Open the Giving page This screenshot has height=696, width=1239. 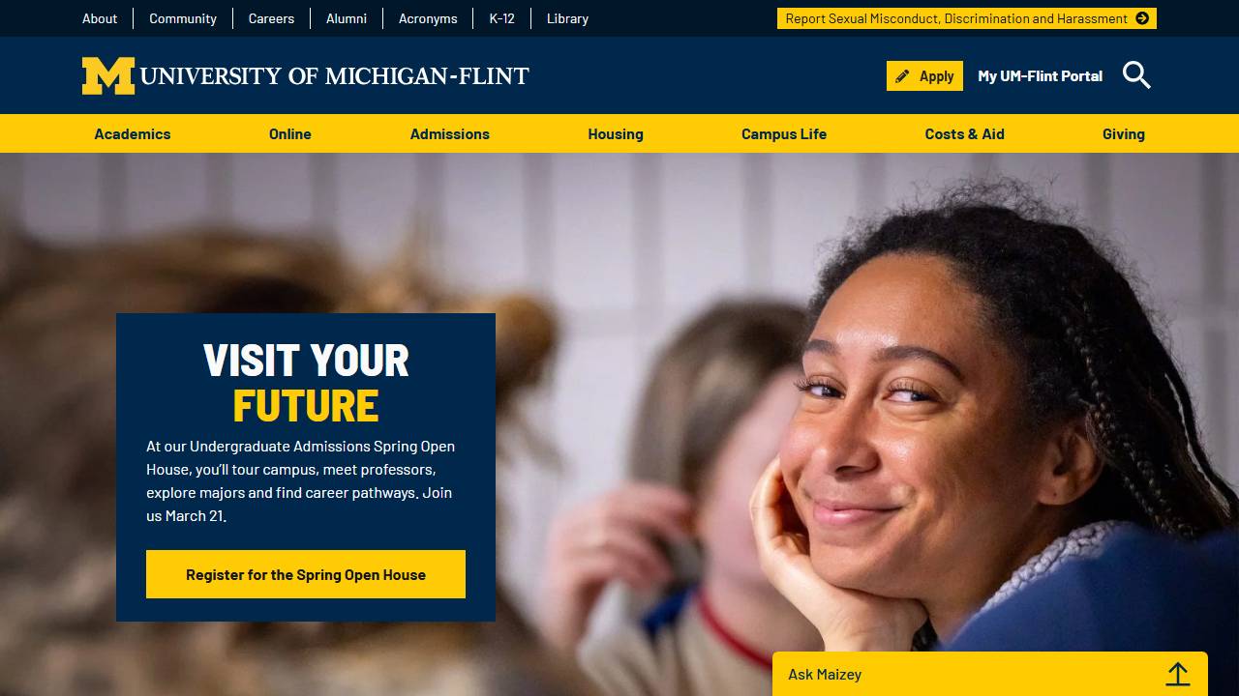pyautogui.click(x=1124, y=133)
